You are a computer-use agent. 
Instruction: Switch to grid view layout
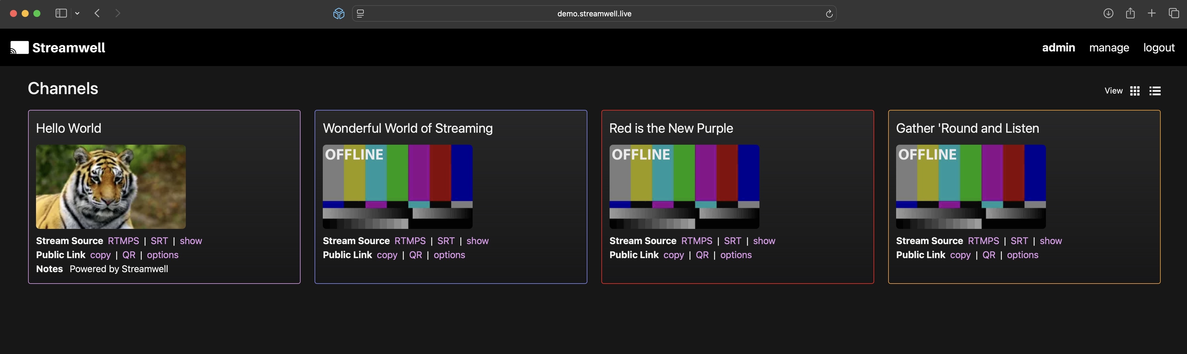(x=1135, y=91)
